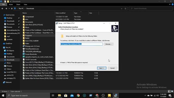Select John Wick (2014) [YTS.AG] folder
This screenshot has height=98, width=174.
(34, 25)
